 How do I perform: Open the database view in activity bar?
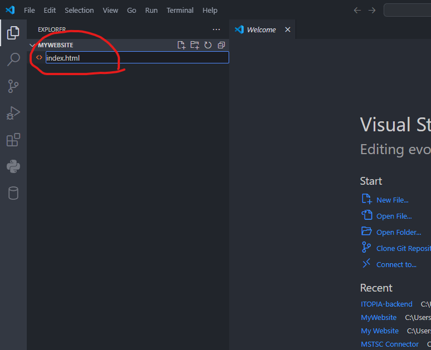(x=13, y=193)
